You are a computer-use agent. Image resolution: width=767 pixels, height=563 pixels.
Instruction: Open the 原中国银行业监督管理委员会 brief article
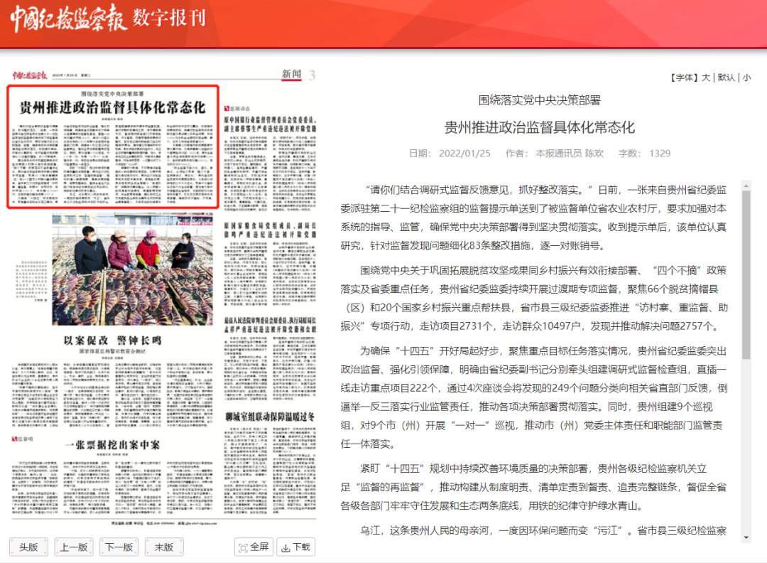point(270,124)
